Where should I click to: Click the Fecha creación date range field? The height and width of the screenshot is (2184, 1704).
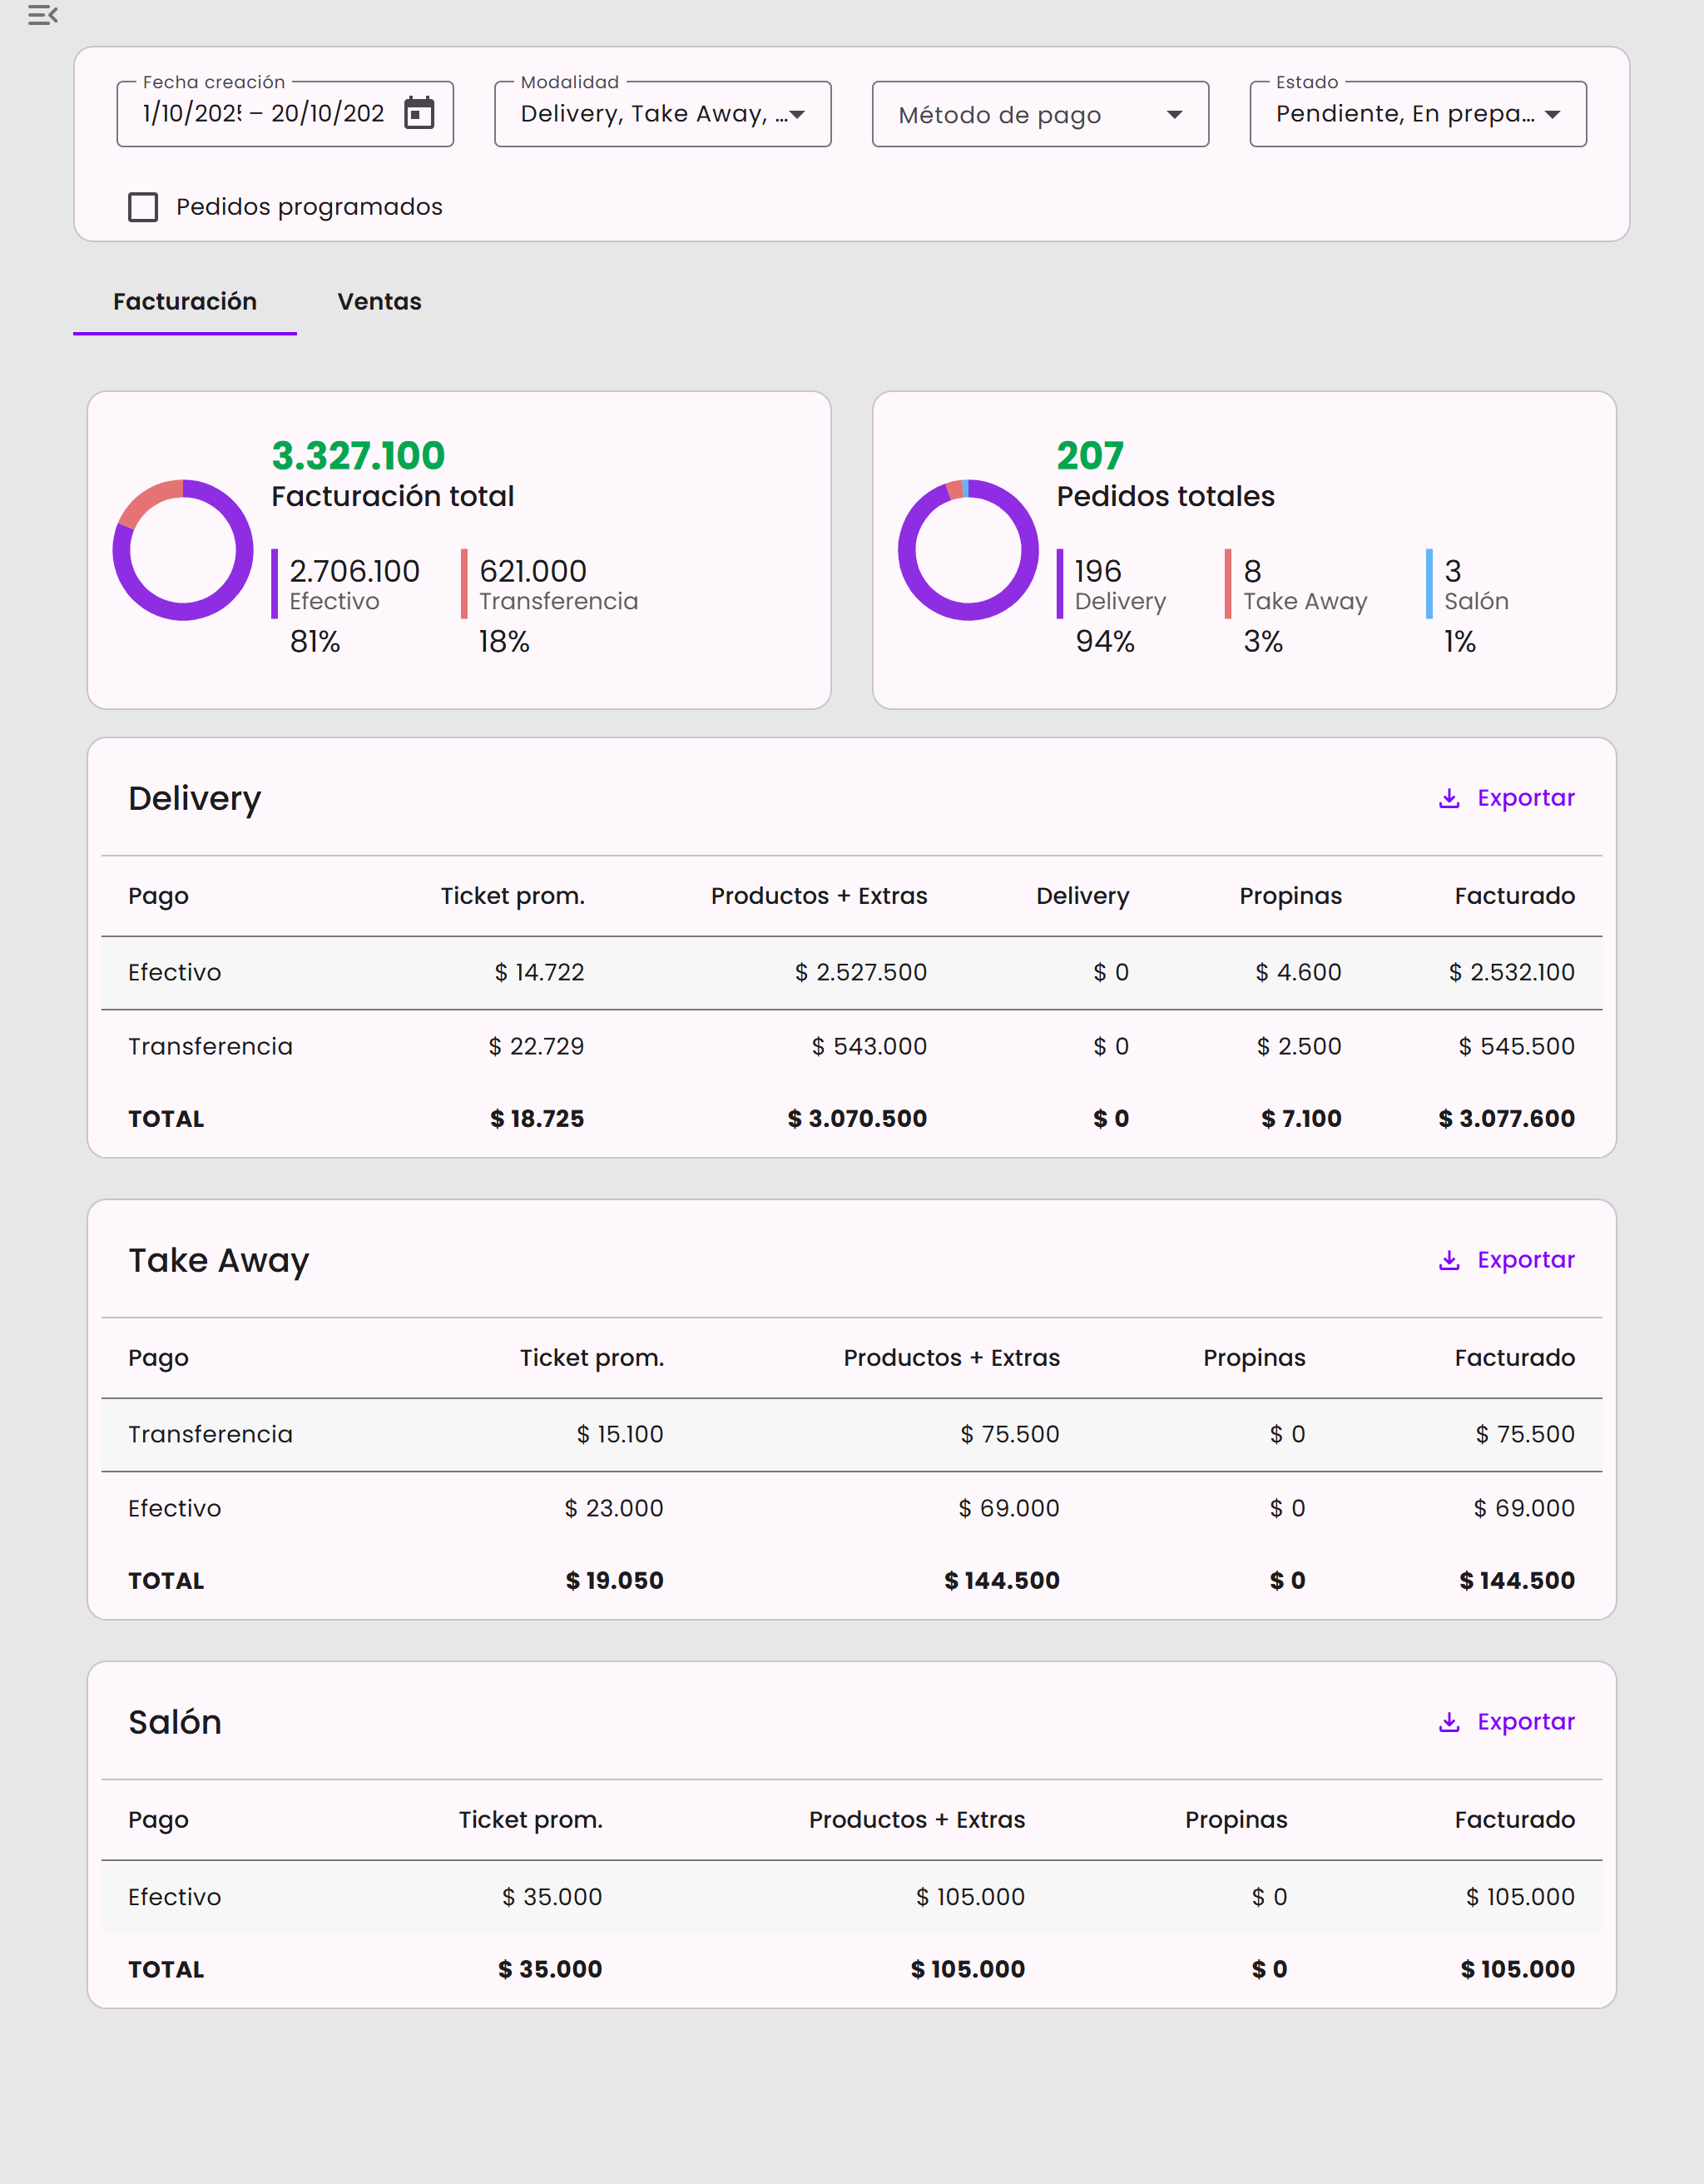(x=263, y=114)
